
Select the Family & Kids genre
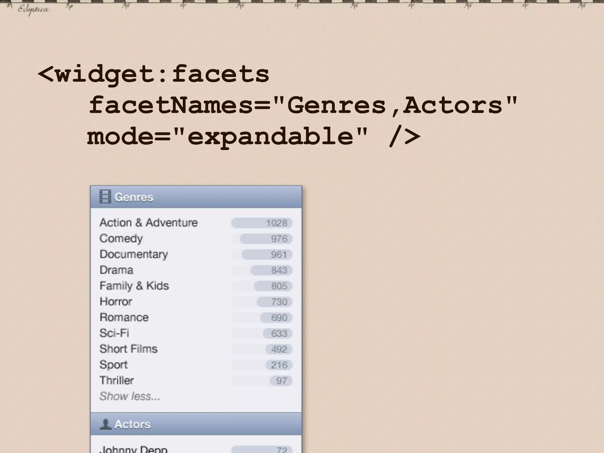134,286
